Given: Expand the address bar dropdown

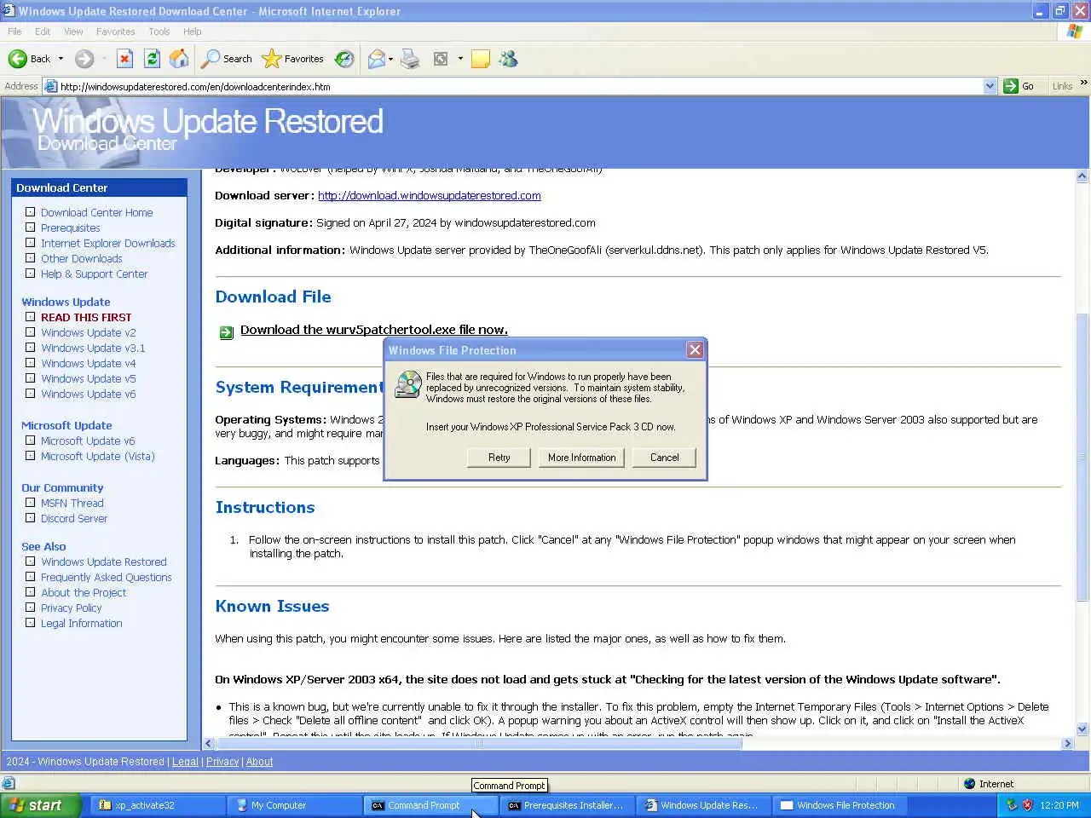Looking at the screenshot, I should tap(990, 86).
